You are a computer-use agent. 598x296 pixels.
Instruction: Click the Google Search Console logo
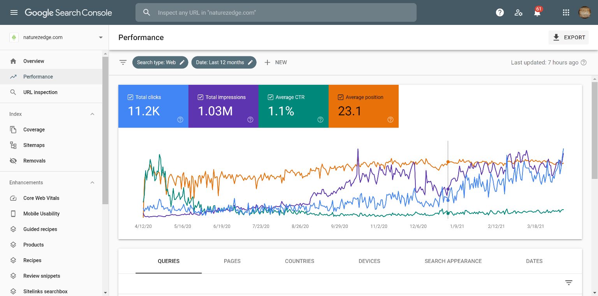[69, 12]
